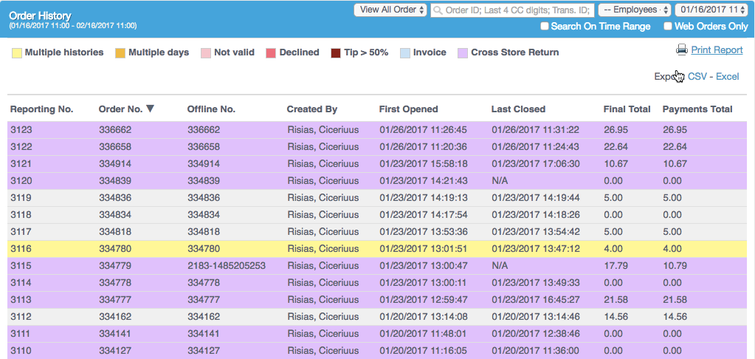This screenshot has width=755, height=359.
Task: Export the report as CSV
Action: (697, 76)
